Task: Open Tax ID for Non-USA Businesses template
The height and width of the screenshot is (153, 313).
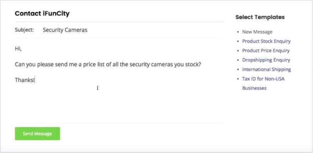Action: point(263,83)
